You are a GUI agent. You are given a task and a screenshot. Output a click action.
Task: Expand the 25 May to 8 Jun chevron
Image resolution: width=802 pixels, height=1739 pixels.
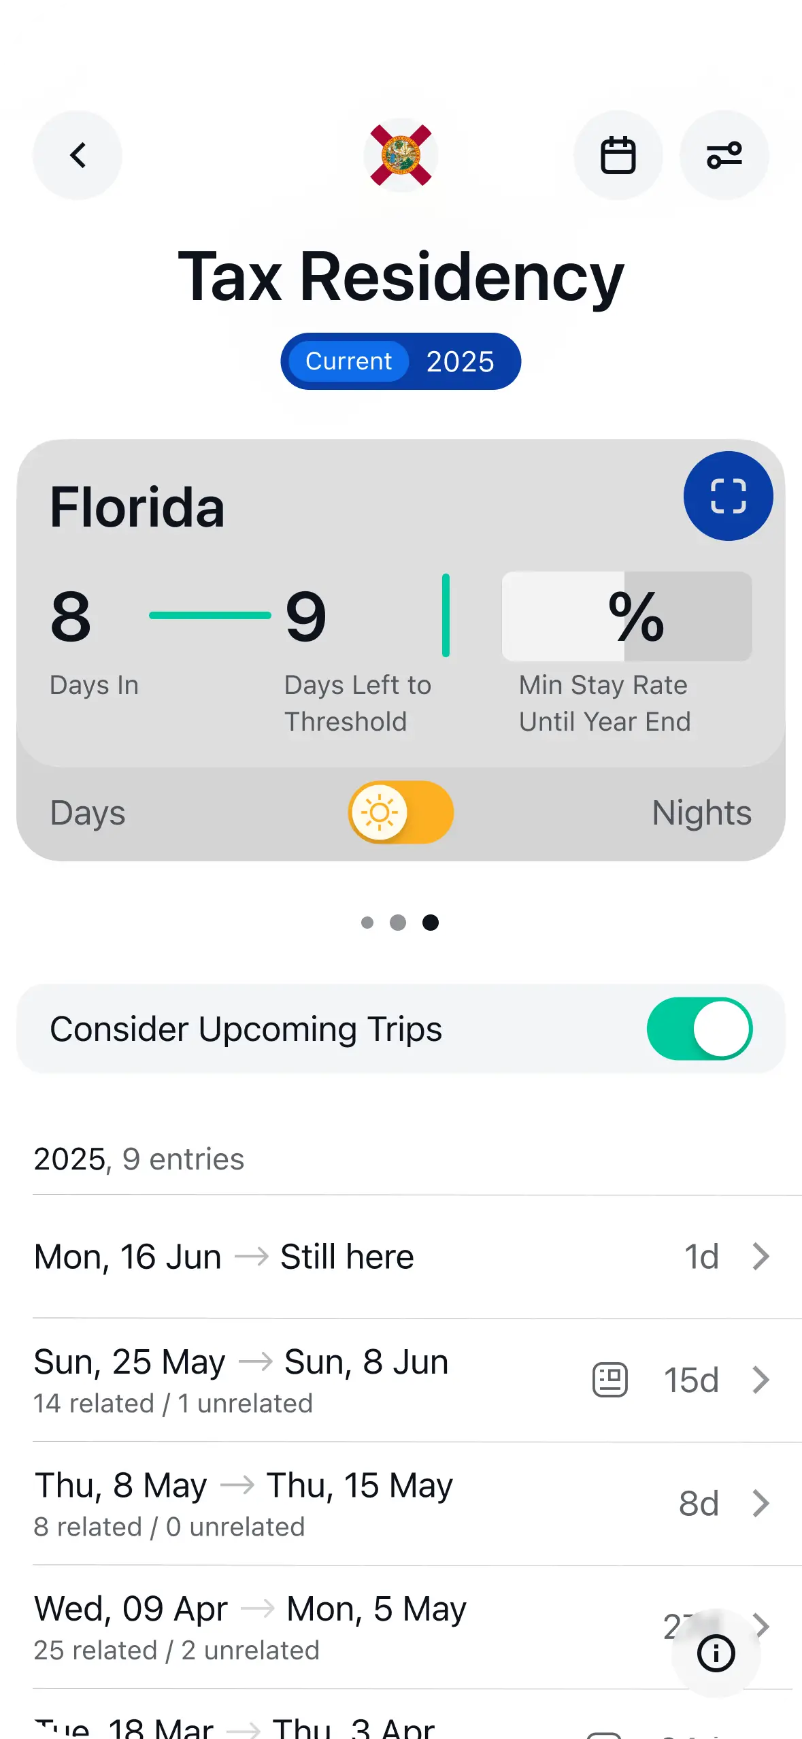pyautogui.click(x=761, y=1380)
